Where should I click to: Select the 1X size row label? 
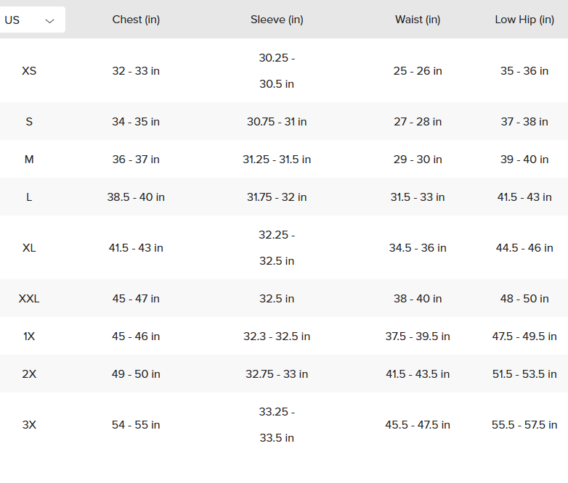pyautogui.click(x=29, y=337)
